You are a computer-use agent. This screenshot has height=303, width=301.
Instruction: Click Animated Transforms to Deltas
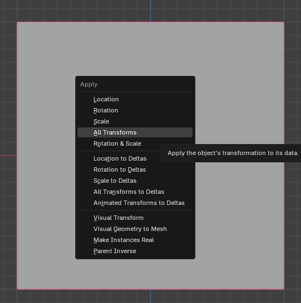pyautogui.click(x=135, y=203)
